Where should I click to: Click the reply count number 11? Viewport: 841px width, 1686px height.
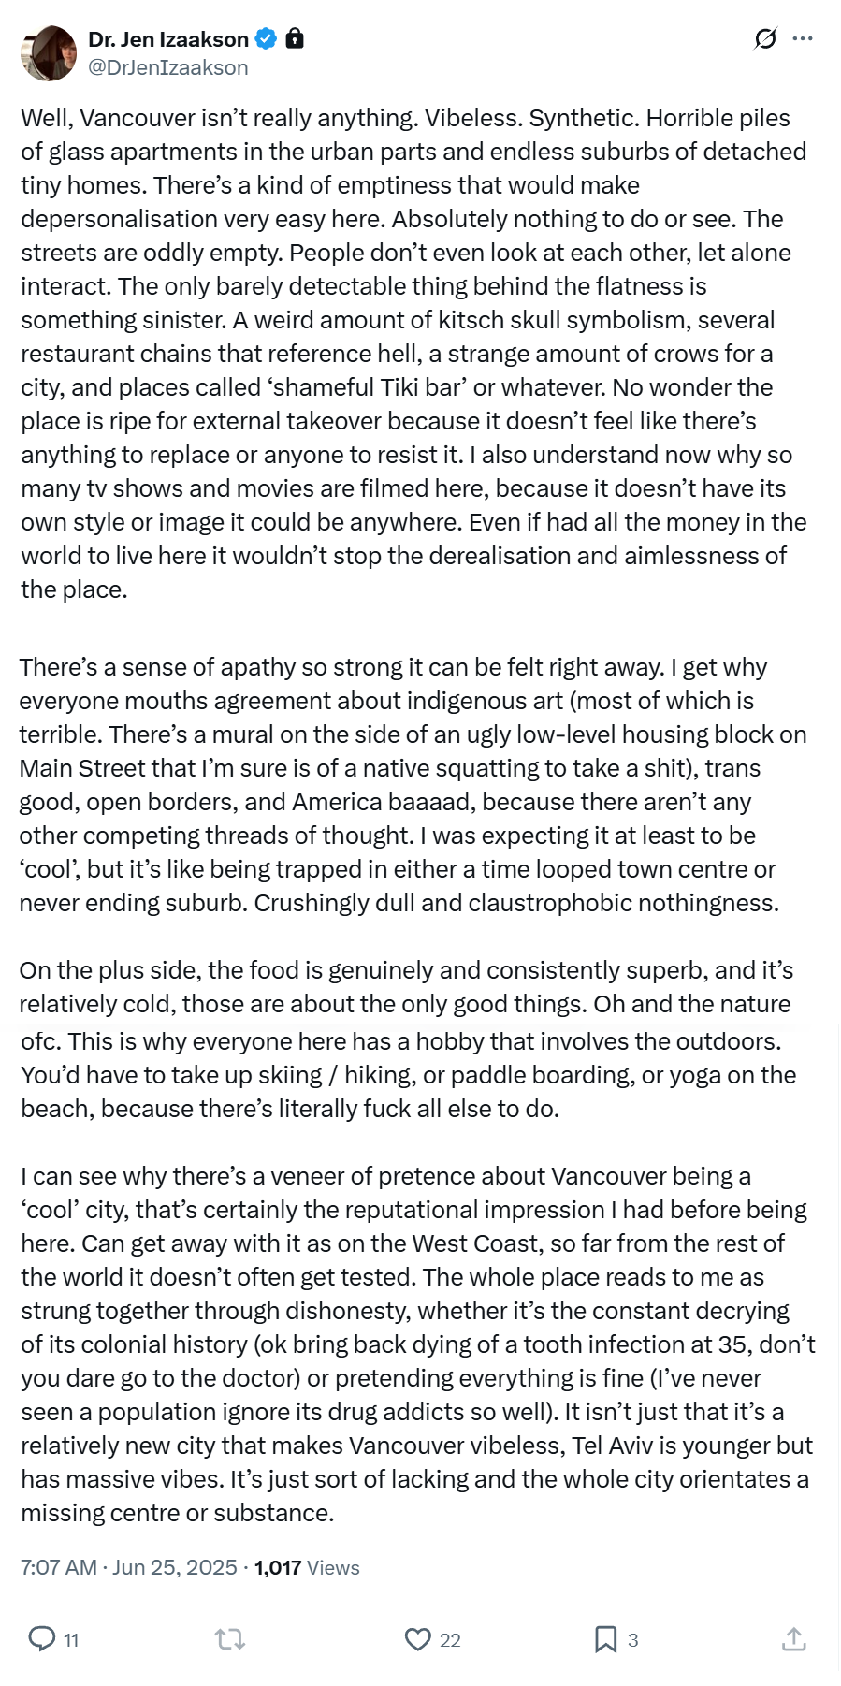point(71,1640)
